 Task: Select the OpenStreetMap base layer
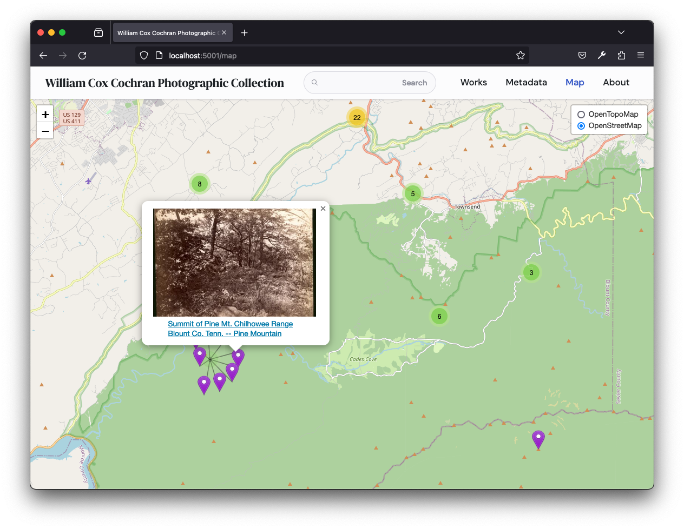click(581, 126)
